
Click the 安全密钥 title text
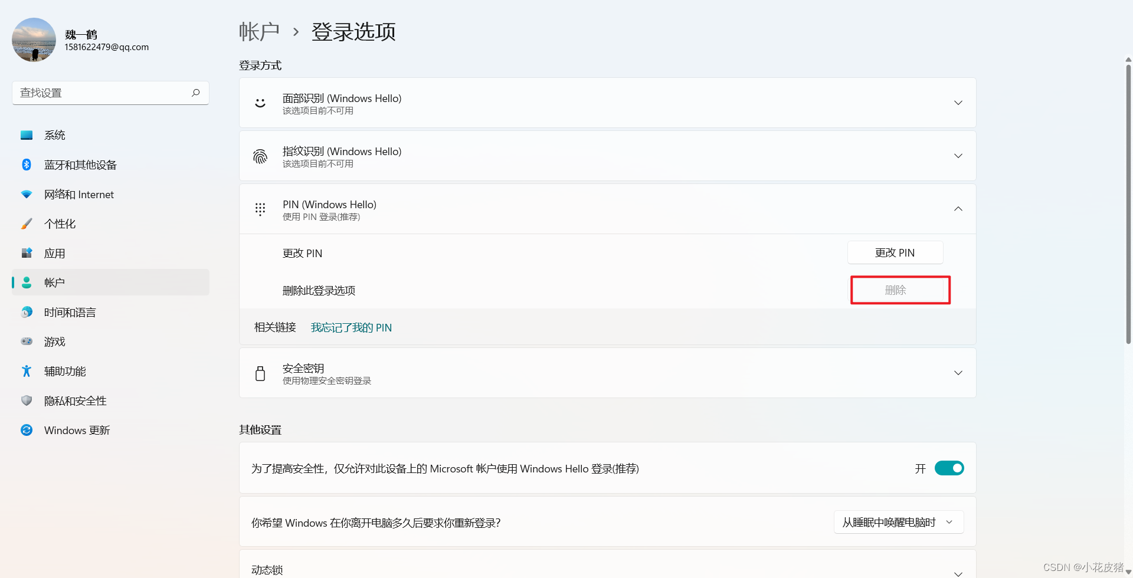tap(303, 368)
